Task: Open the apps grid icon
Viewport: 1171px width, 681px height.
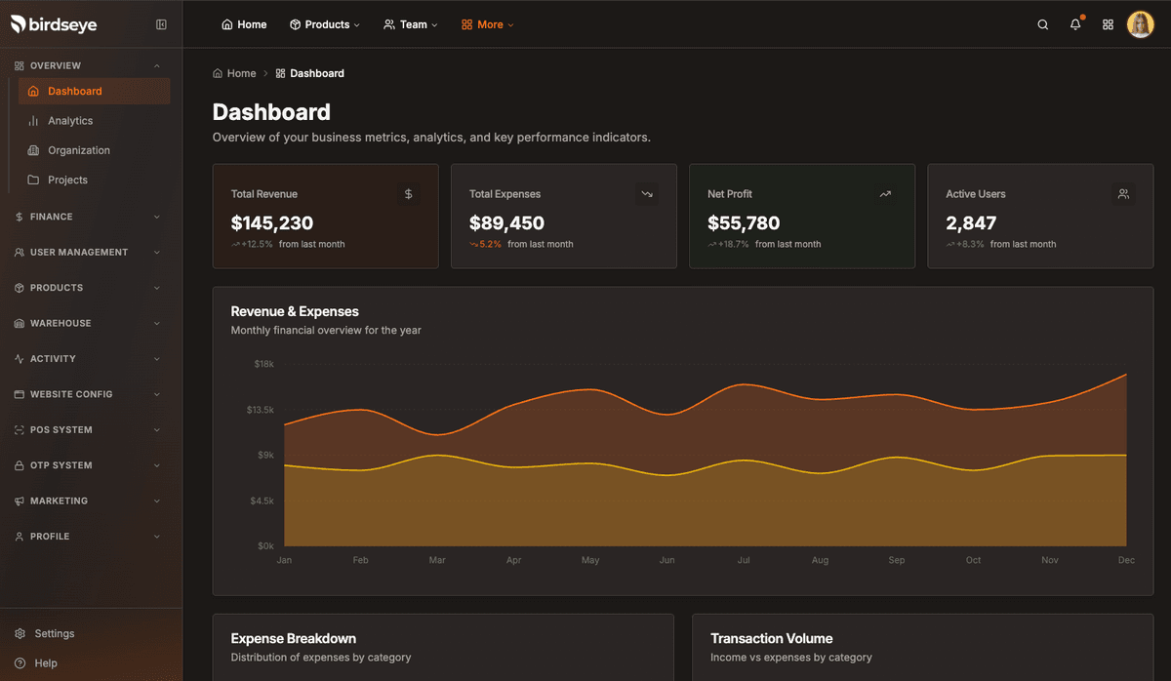Action: click(x=1108, y=24)
